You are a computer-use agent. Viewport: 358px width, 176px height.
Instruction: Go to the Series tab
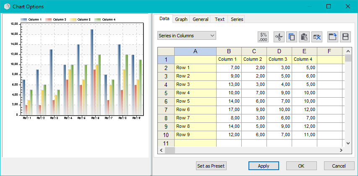(x=237, y=19)
